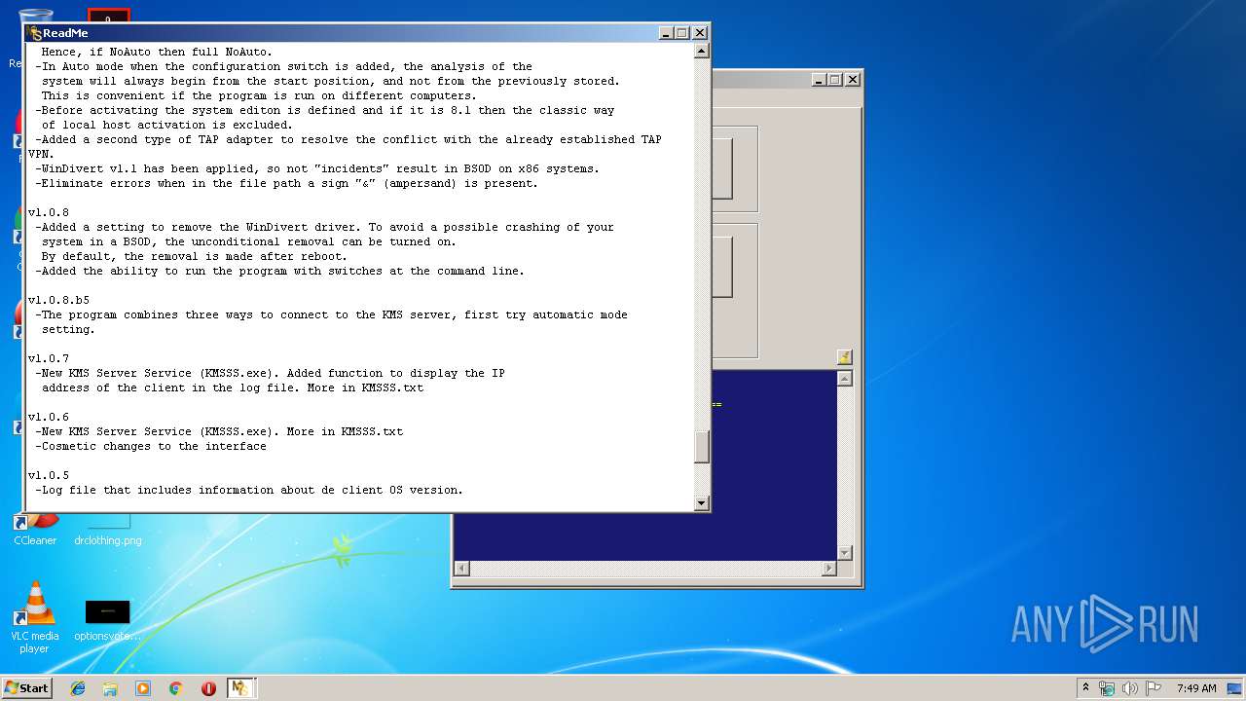The height and width of the screenshot is (701, 1246).
Task: Click ReadMe scrollbar down arrow
Action: (x=702, y=502)
